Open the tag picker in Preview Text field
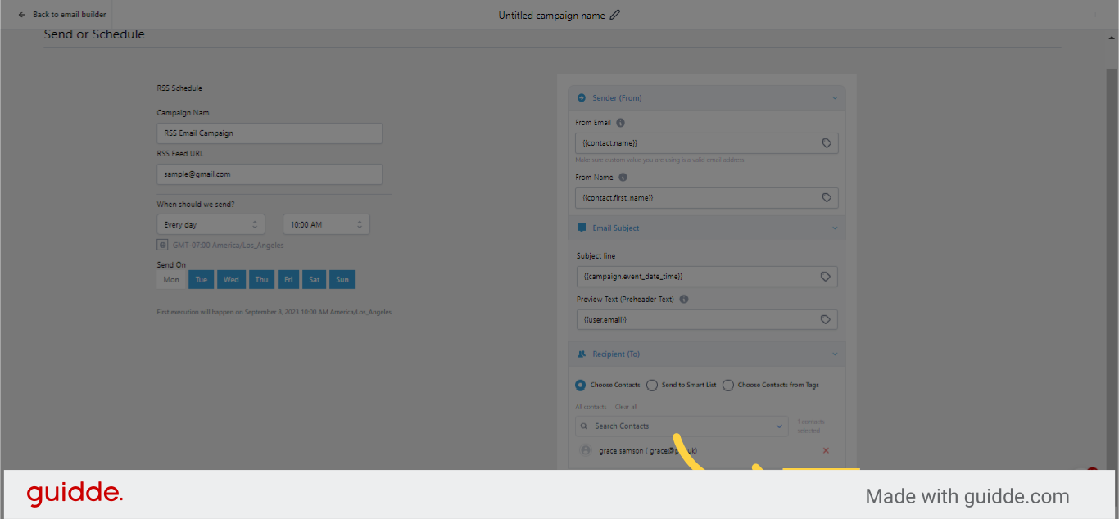The image size is (1119, 519). (825, 319)
